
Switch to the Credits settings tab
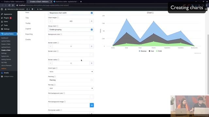[28, 40]
